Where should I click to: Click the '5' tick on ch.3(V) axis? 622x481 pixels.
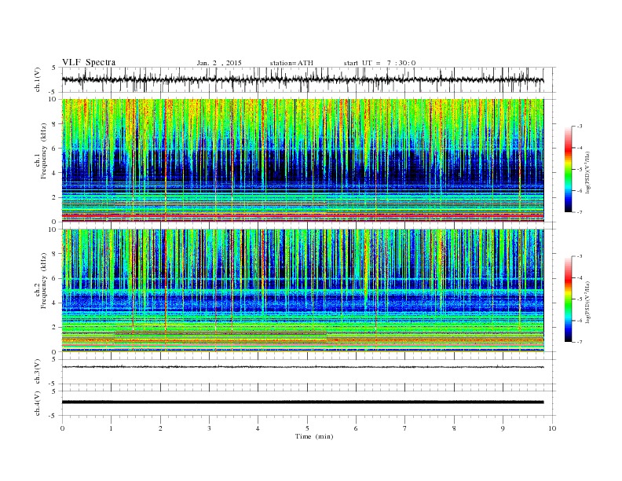tap(55, 359)
